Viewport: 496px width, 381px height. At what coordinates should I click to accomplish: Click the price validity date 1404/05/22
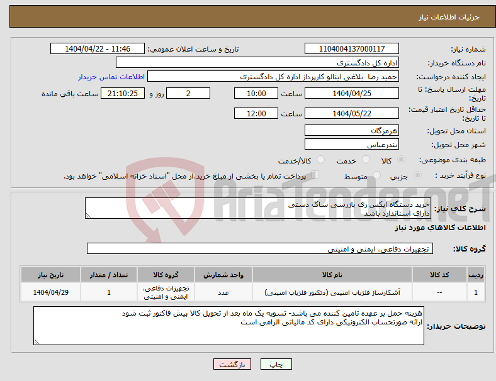[351, 113]
